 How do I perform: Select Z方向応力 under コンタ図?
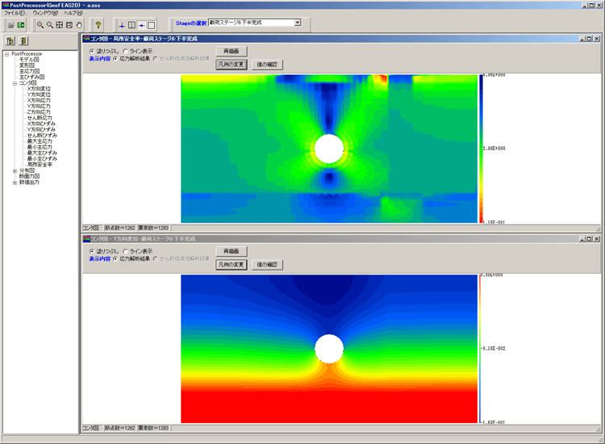pyautogui.click(x=39, y=112)
